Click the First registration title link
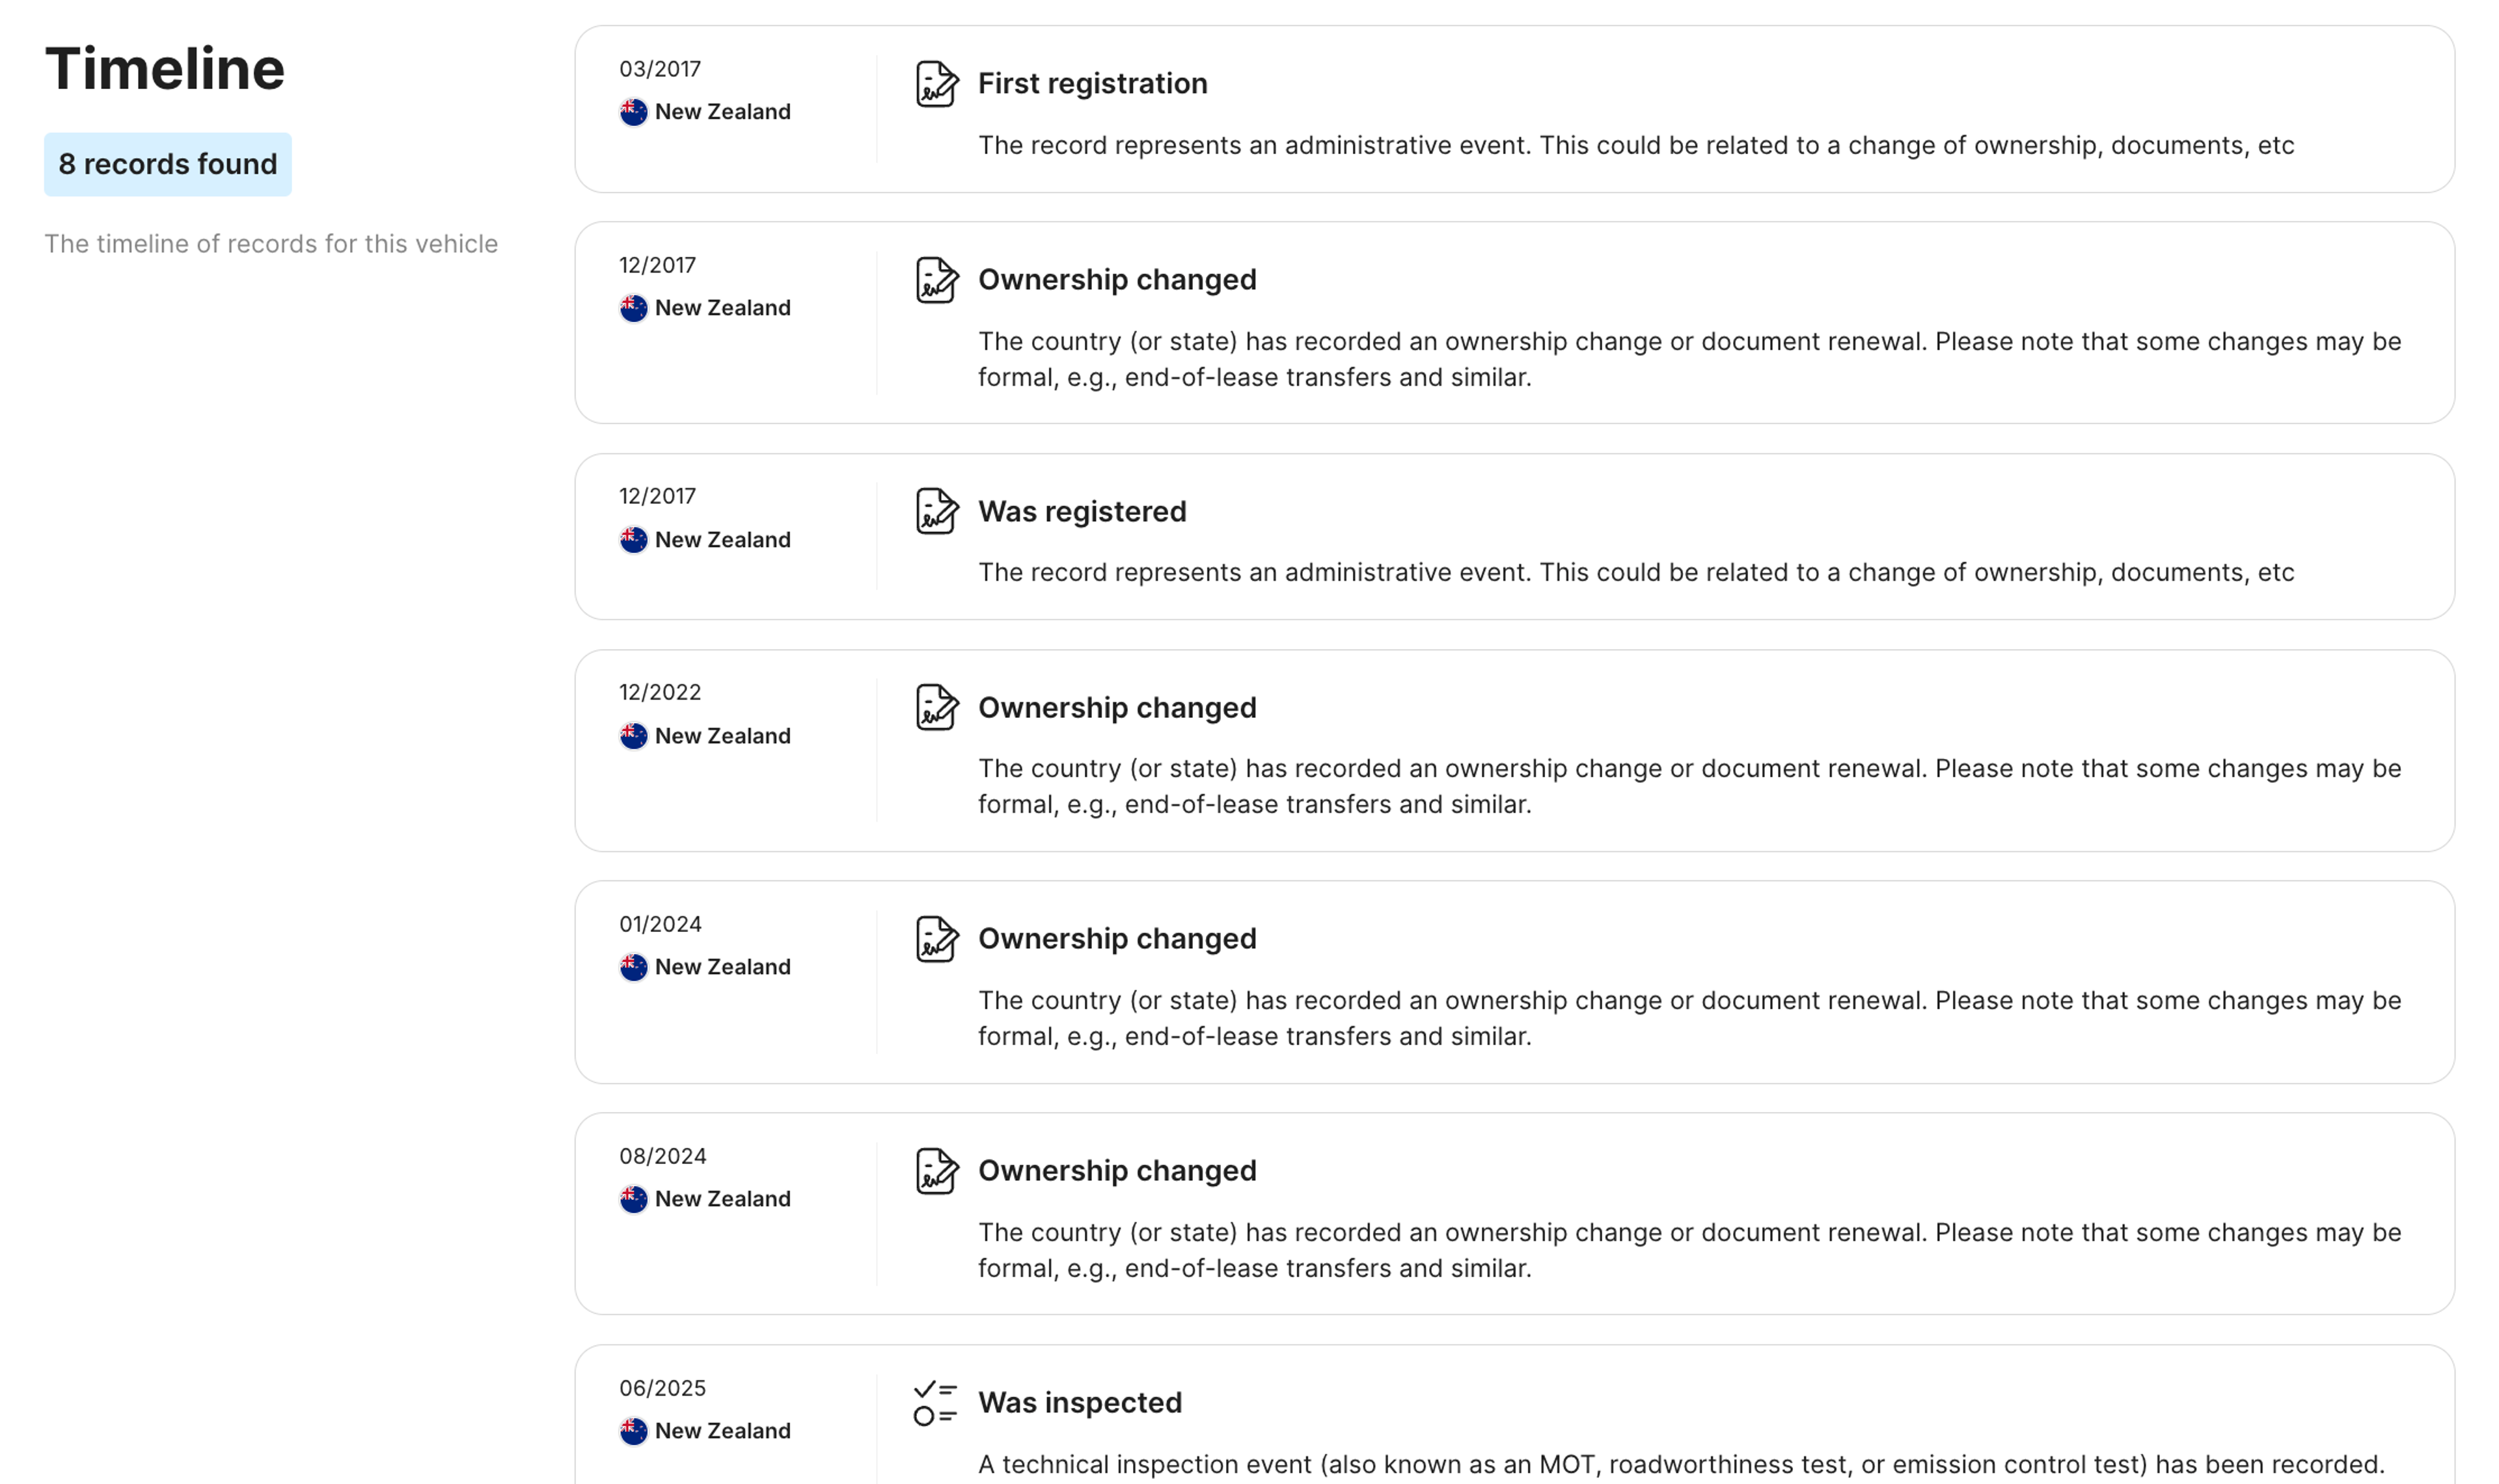 coord(1093,83)
